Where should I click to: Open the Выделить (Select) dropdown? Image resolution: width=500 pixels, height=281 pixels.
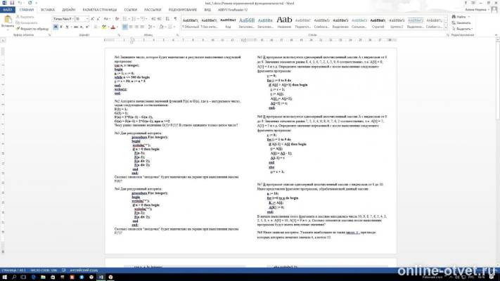(462, 29)
